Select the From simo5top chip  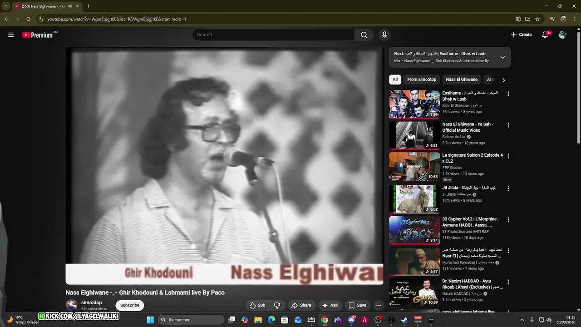click(422, 79)
